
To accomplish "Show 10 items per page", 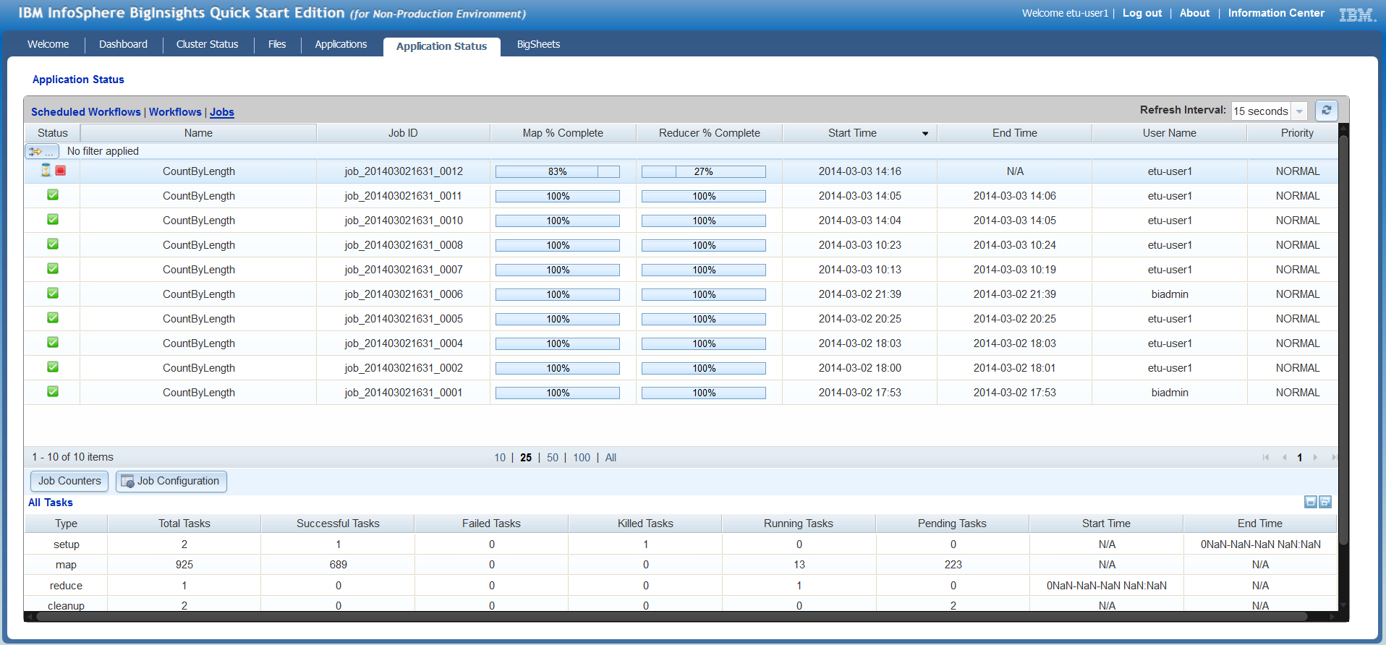I will coord(500,458).
